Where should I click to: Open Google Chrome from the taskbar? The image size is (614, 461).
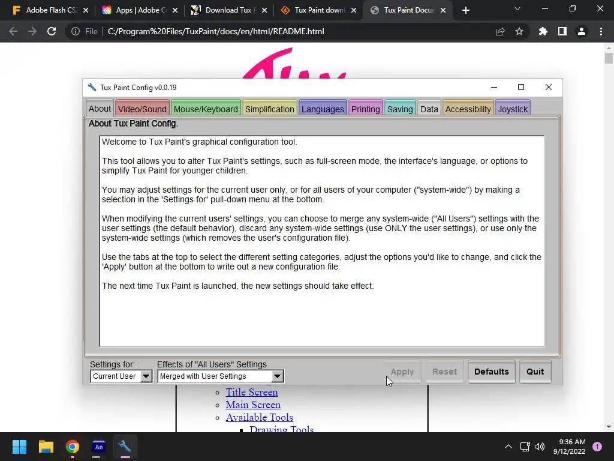click(x=73, y=447)
